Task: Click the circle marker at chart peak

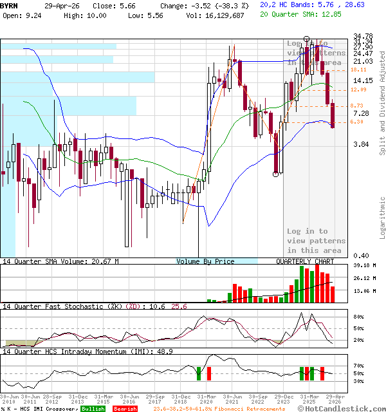Action: click(307, 39)
